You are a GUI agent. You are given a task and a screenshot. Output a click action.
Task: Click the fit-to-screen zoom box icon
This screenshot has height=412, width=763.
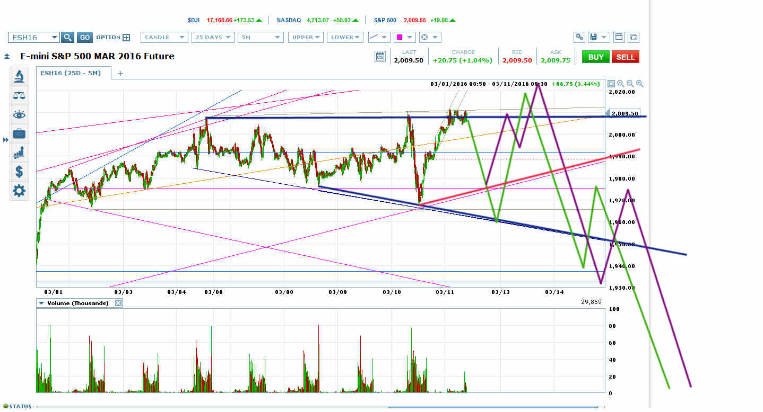[x=611, y=84]
